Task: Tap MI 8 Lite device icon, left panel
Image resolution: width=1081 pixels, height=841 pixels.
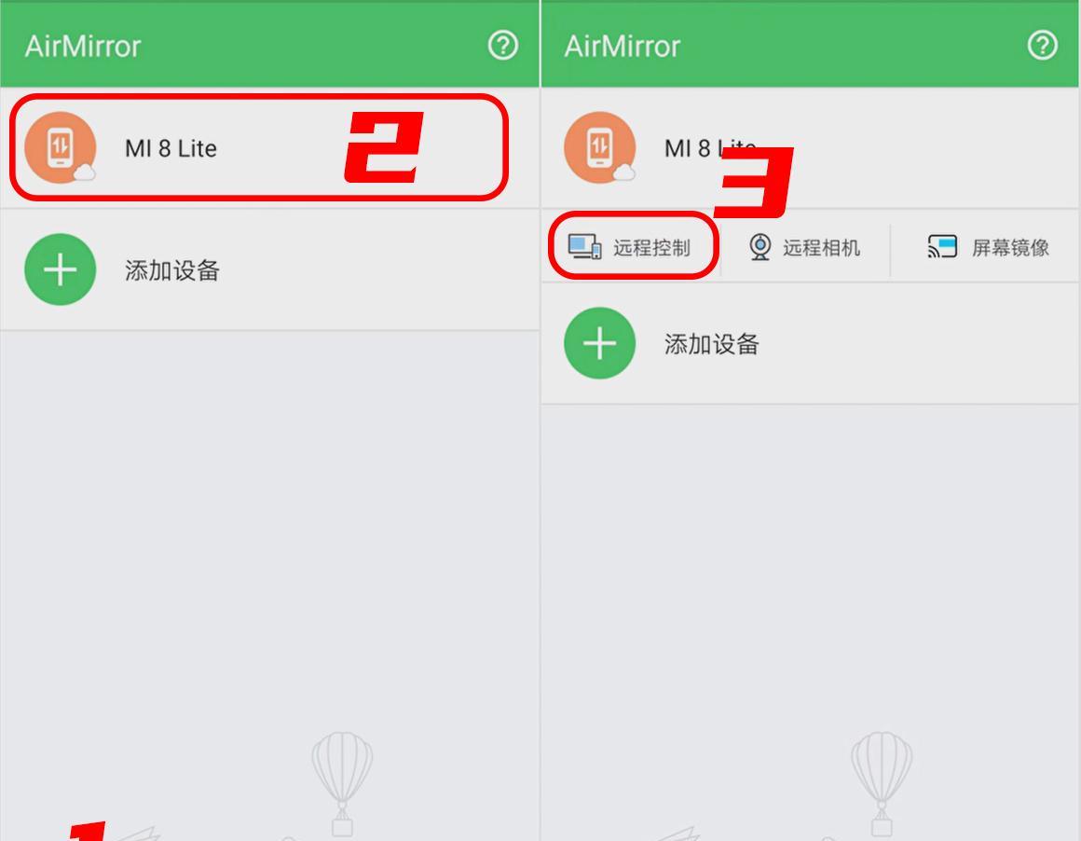Action: tap(61, 147)
